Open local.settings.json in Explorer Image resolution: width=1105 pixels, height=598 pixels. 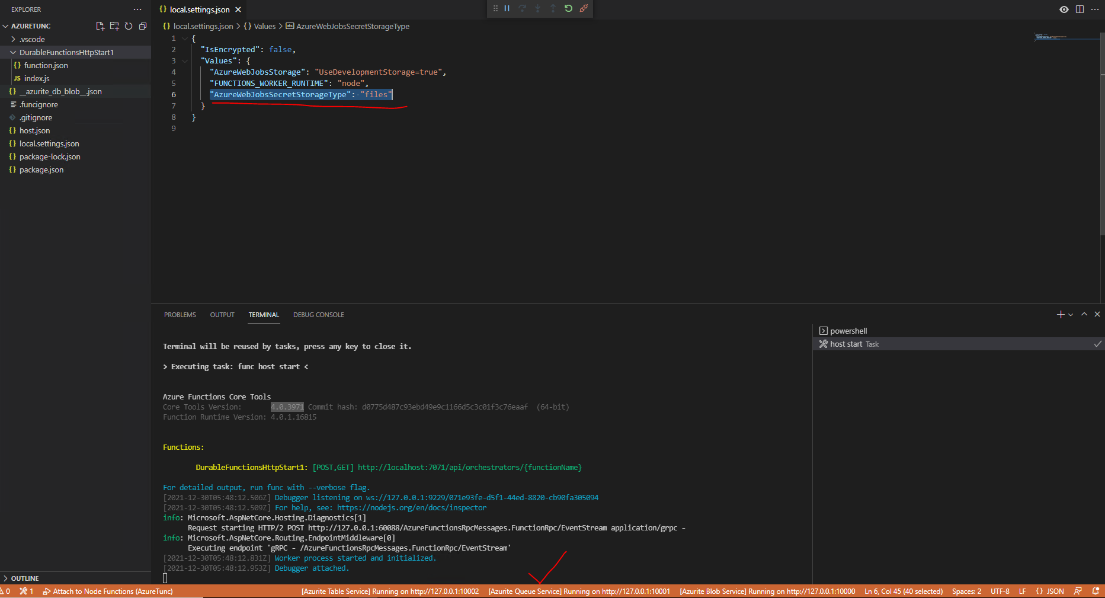click(x=75, y=143)
